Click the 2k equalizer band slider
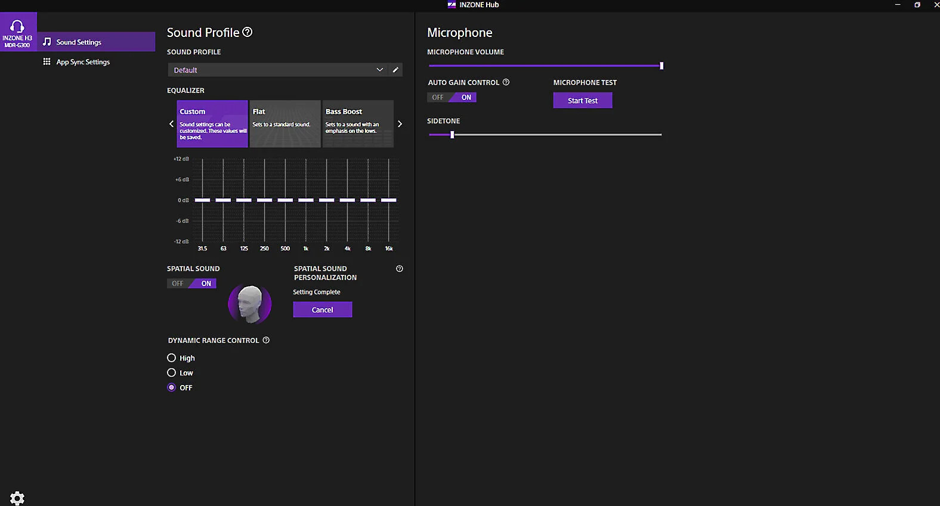Viewport: 940px width, 506px height. [x=327, y=200]
